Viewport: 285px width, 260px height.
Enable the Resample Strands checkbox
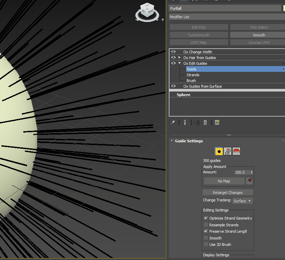tap(206, 225)
